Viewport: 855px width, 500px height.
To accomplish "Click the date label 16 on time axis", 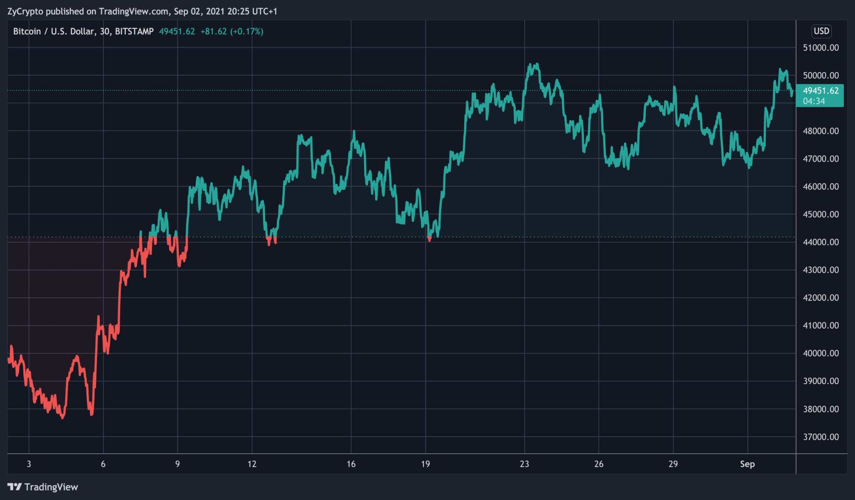I will 351,464.
